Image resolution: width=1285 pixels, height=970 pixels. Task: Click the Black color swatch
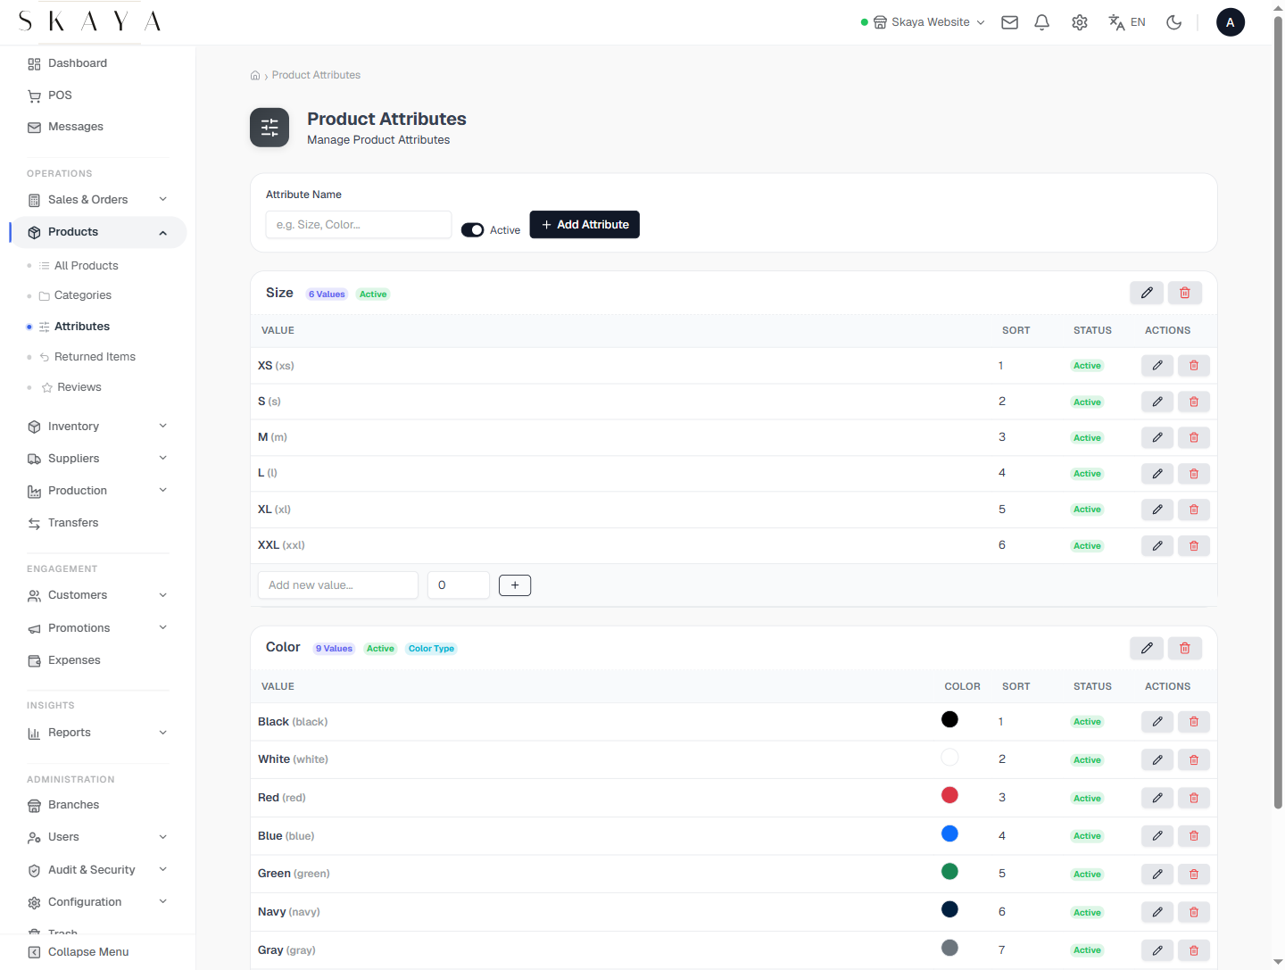point(949,719)
